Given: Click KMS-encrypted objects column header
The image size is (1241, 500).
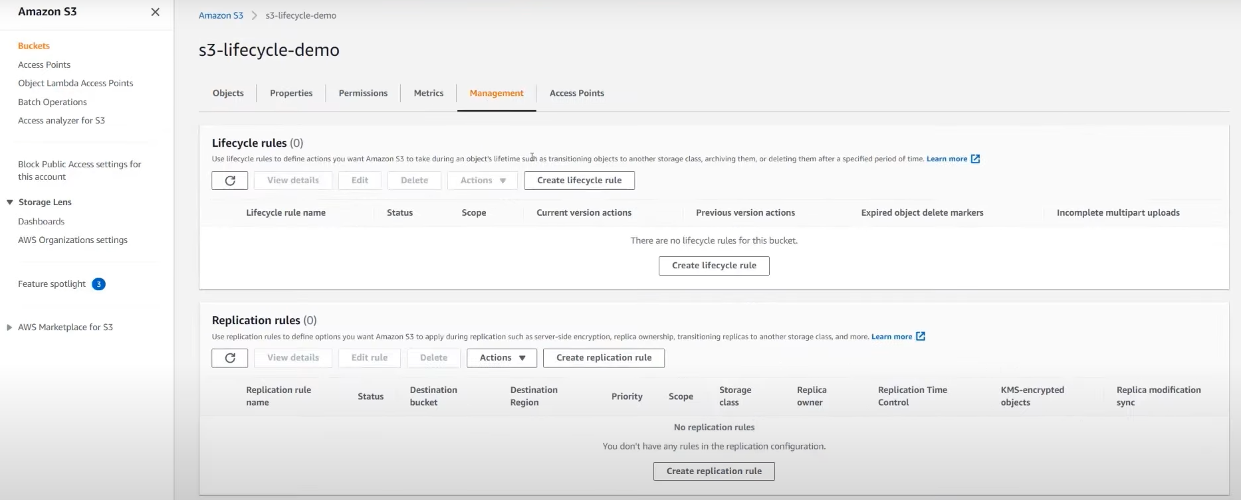Looking at the screenshot, I should tap(1032, 396).
